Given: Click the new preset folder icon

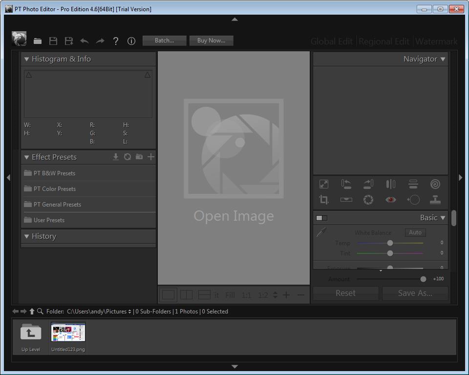Looking at the screenshot, I should 139,157.
